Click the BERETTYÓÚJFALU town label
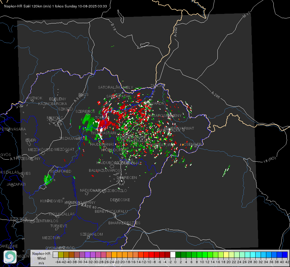The image size is (290, 267). (111, 212)
